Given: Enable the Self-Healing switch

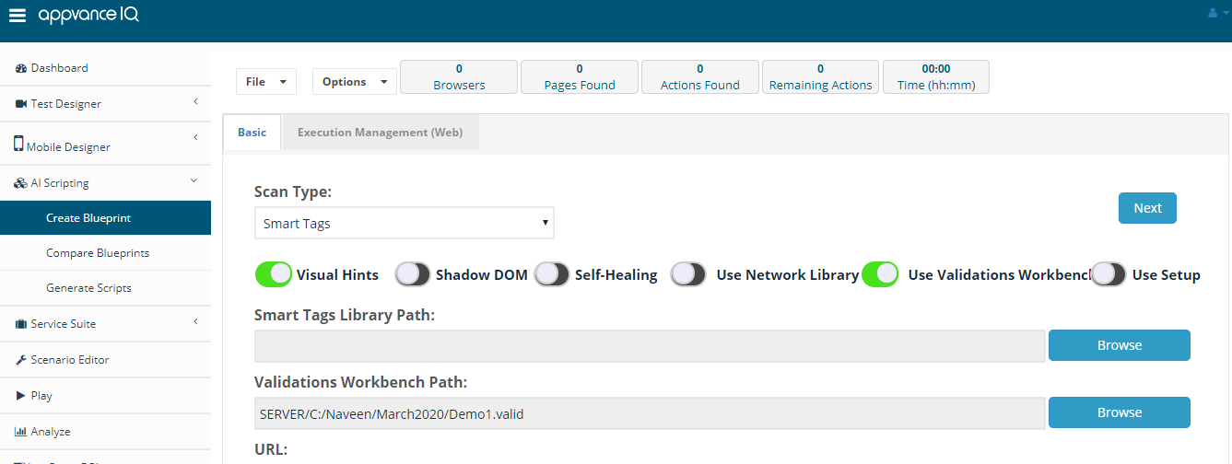Looking at the screenshot, I should pos(552,274).
